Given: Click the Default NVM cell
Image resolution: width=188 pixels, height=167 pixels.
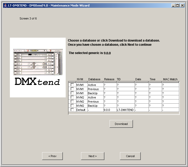Looking at the screenshot, I should 82,110.
